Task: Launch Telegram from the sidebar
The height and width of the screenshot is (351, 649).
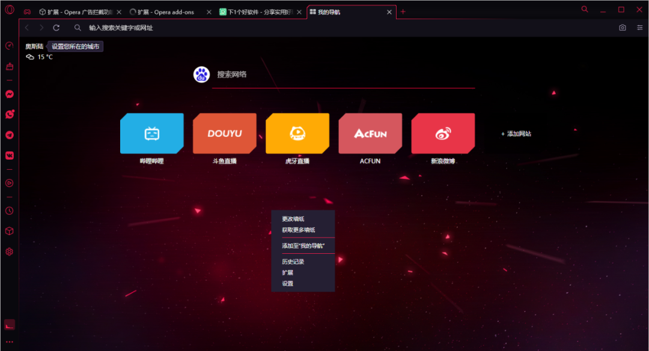Action: point(9,135)
